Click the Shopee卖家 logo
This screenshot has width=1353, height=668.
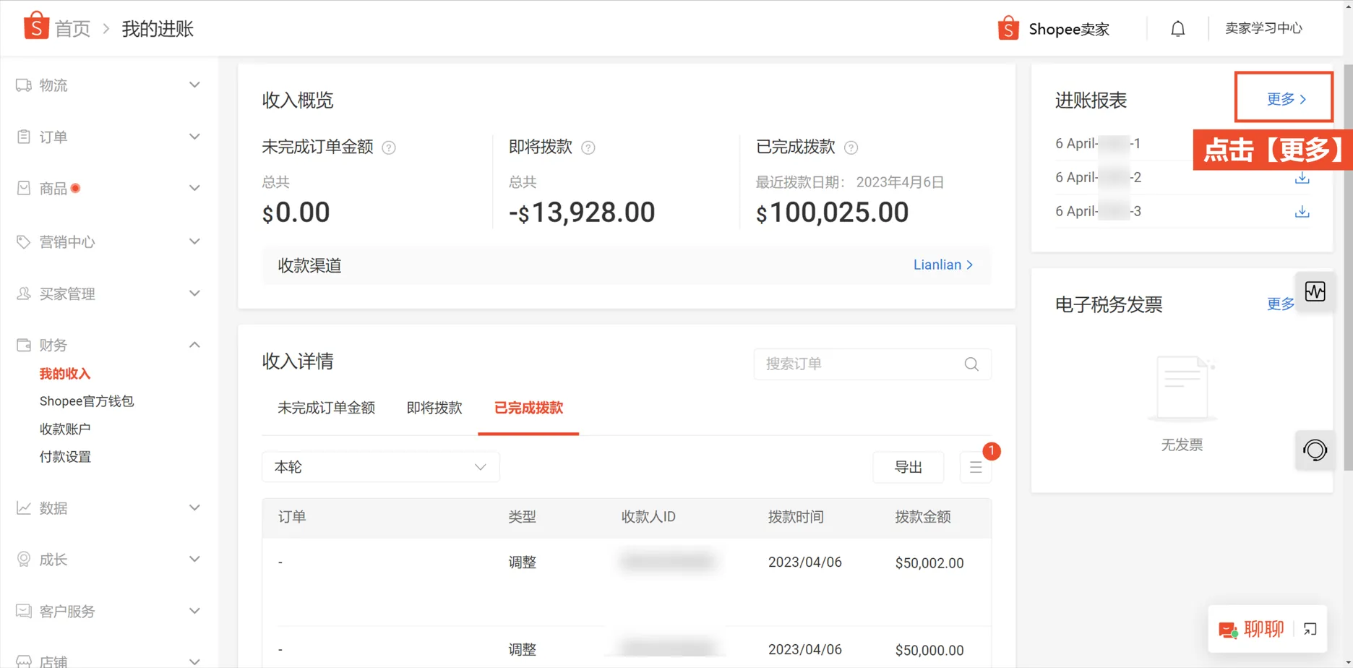tap(1053, 28)
